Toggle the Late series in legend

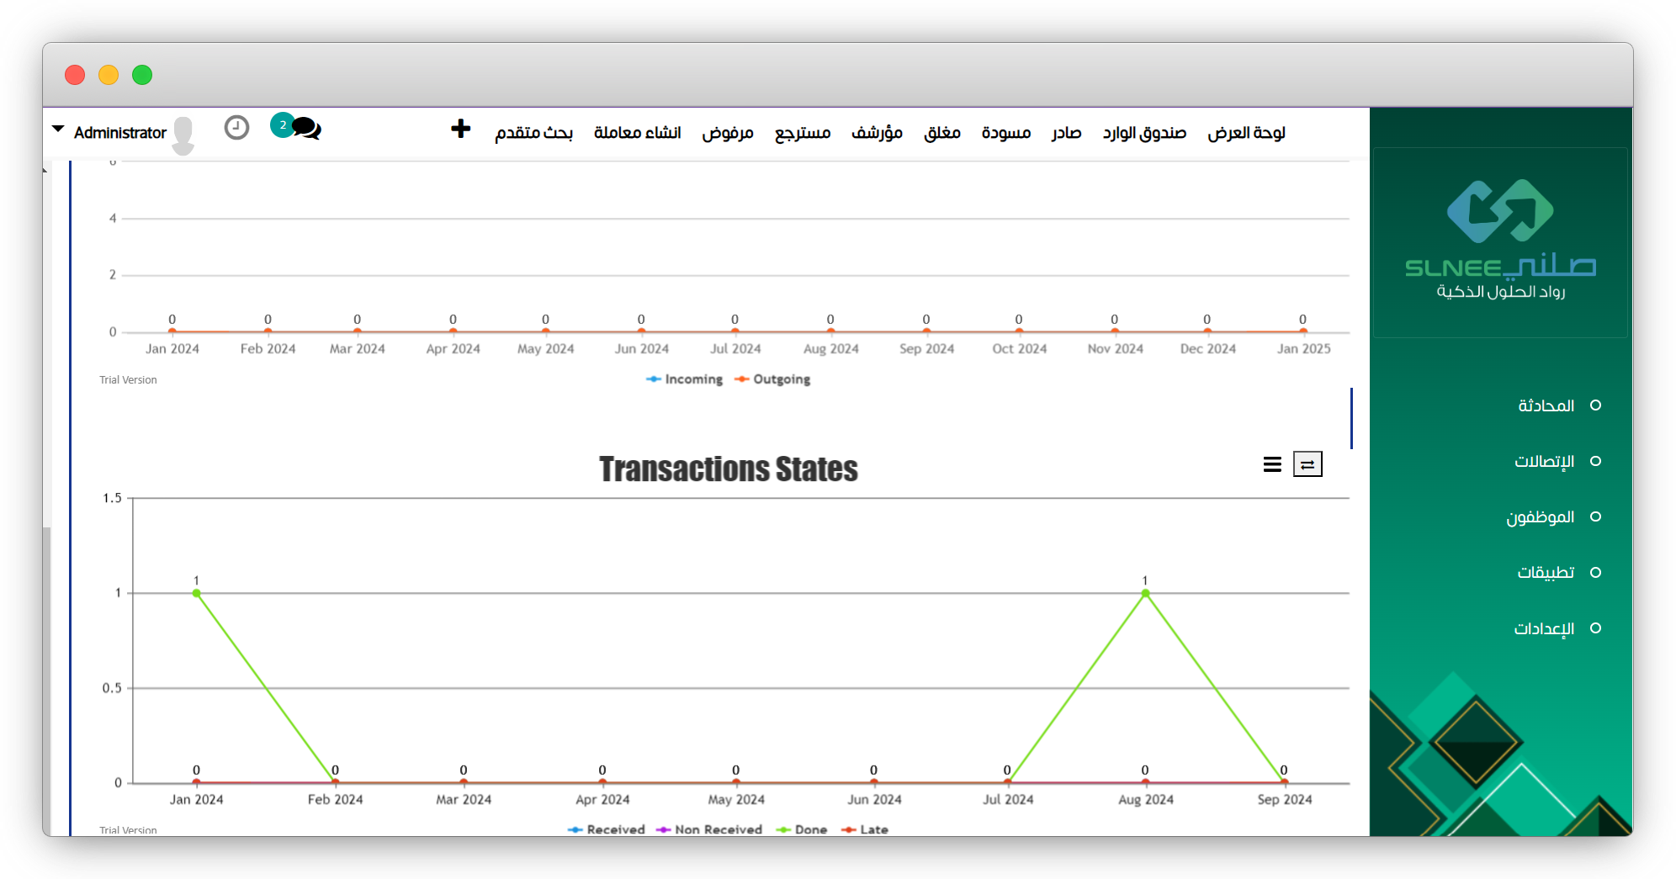(866, 829)
